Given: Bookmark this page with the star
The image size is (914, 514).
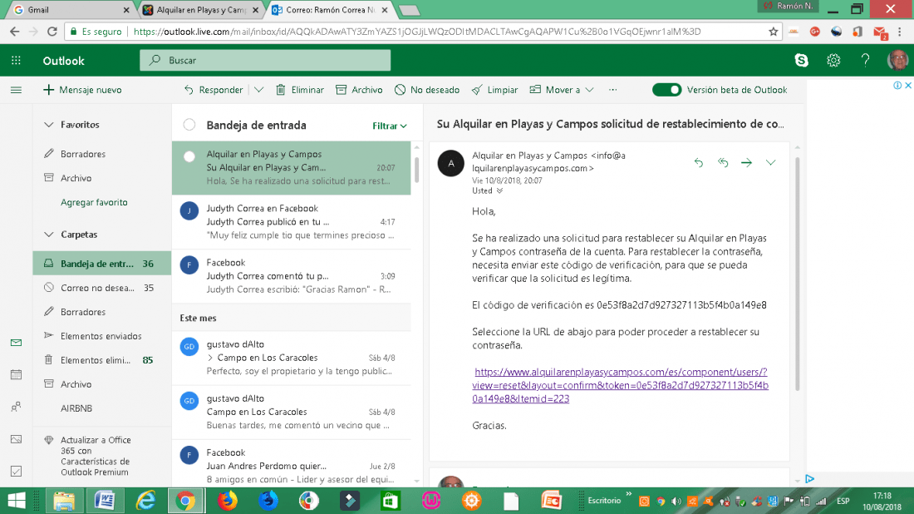Looking at the screenshot, I should 773,32.
